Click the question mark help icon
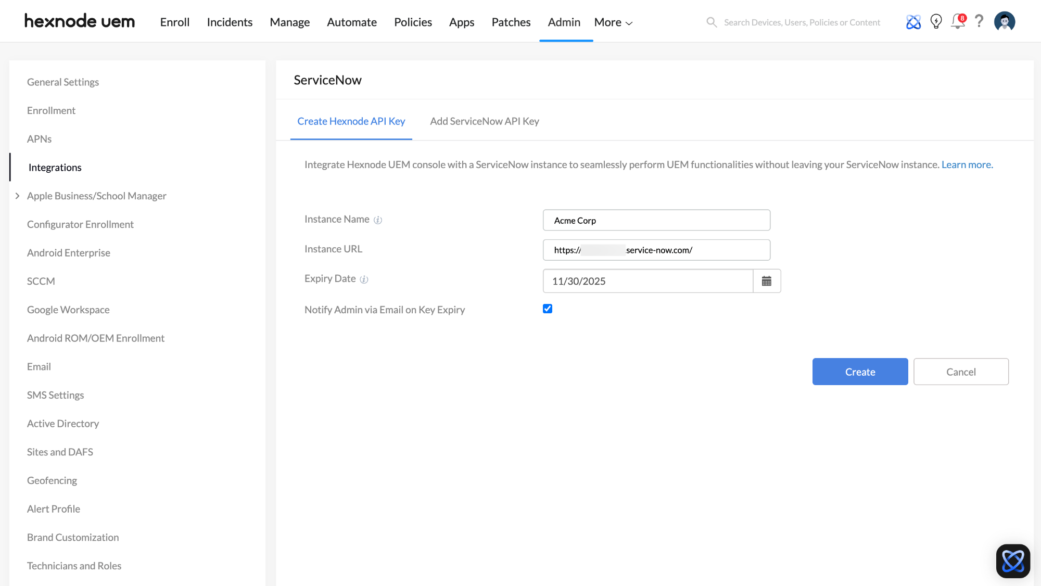 pos(979,21)
